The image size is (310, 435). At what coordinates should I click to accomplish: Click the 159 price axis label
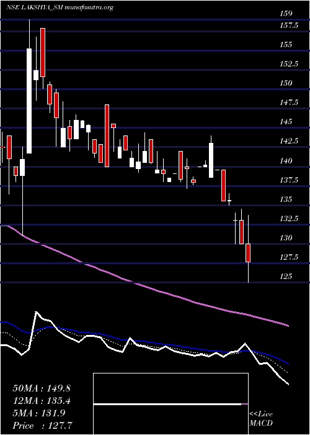[286, 14]
